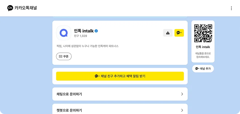The height and width of the screenshot is (114, 240).
Task: Click the 카카오톡채널 header title text
Action: point(26,8)
